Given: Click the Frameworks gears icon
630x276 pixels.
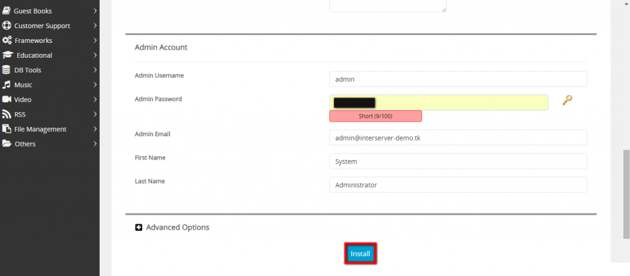Looking at the screenshot, I should [7, 40].
